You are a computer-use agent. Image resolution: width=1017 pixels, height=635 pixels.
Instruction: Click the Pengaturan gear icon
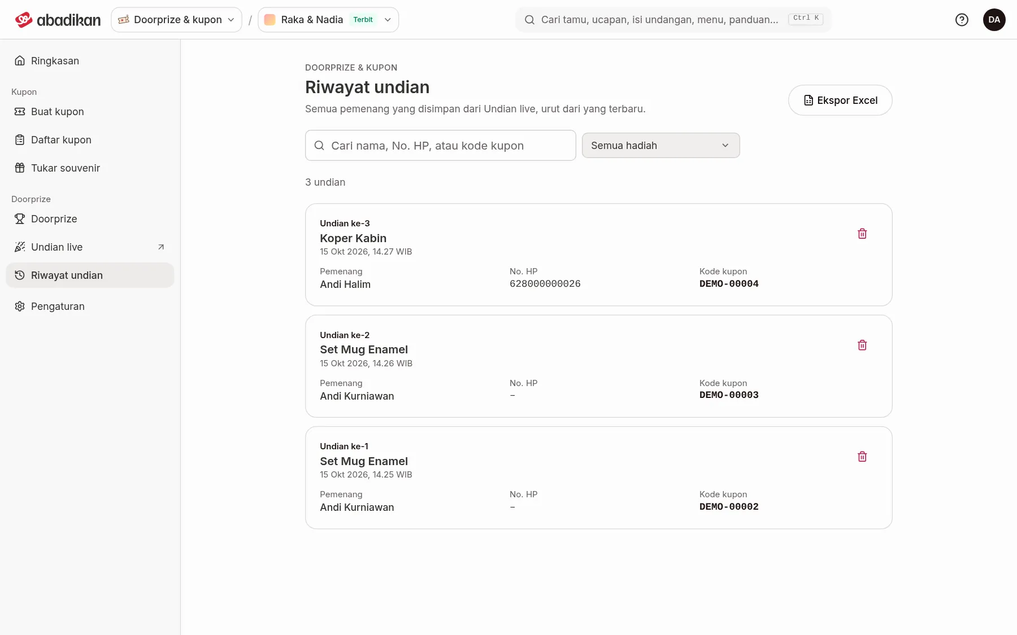coord(20,306)
